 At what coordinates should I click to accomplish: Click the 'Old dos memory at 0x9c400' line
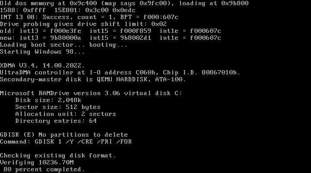tap(124, 3)
